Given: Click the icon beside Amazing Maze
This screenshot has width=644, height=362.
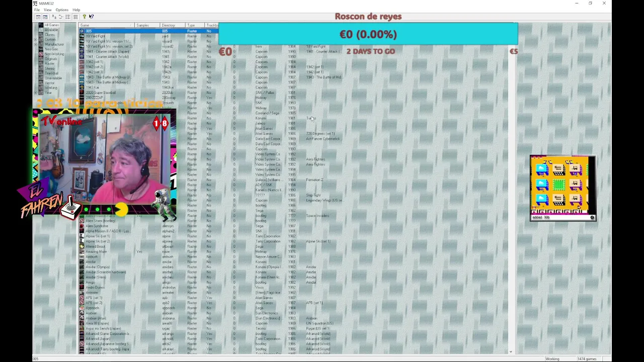Looking at the screenshot, I should [82, 251].
